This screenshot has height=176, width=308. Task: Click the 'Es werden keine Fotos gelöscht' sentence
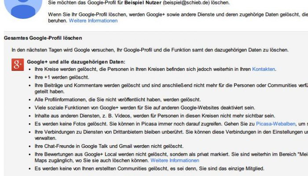71,124
